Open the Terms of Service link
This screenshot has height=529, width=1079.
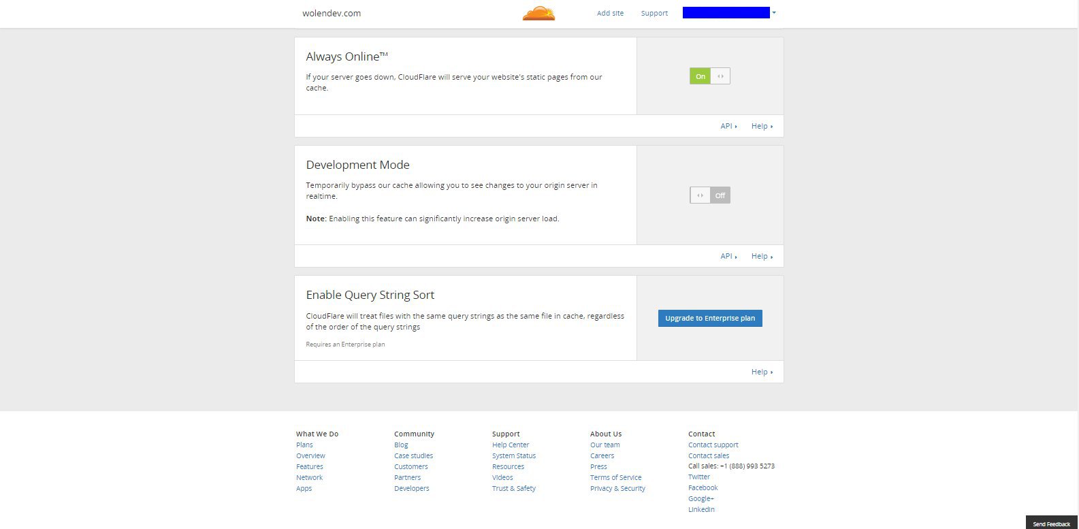[x=615, y=477]
